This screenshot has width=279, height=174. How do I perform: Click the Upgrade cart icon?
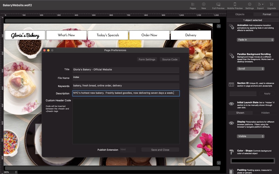tap(271, 4)
